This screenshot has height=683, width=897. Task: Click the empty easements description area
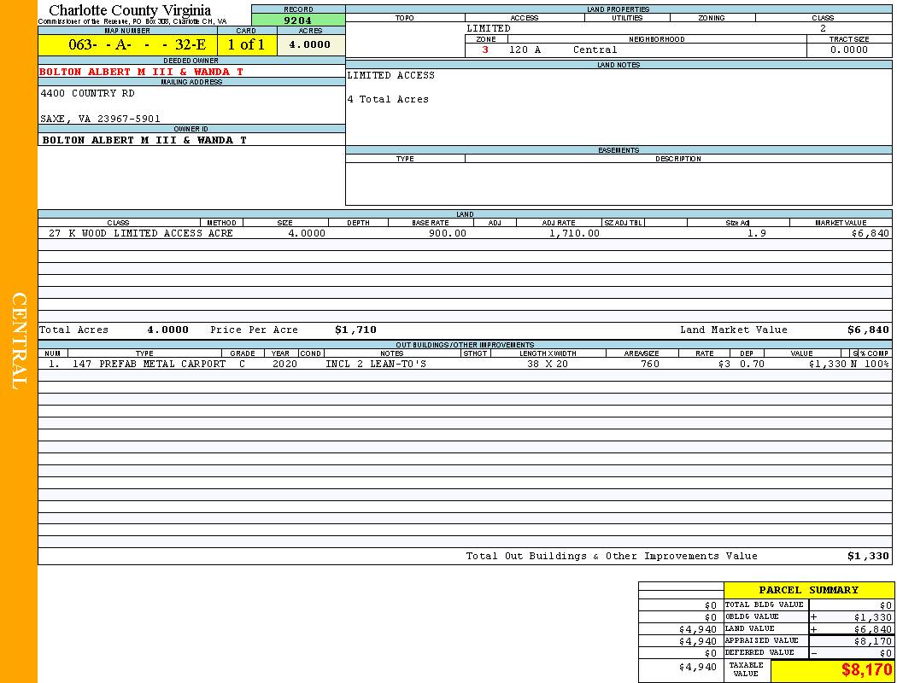tap(677, 183)
